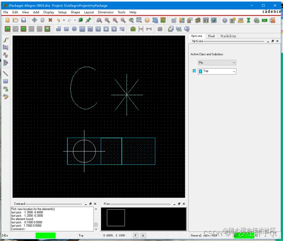This screenshot has width=283, height=241.
Task: Pick the Add Text tool in sidebar
Action: (x=6, y=89)
